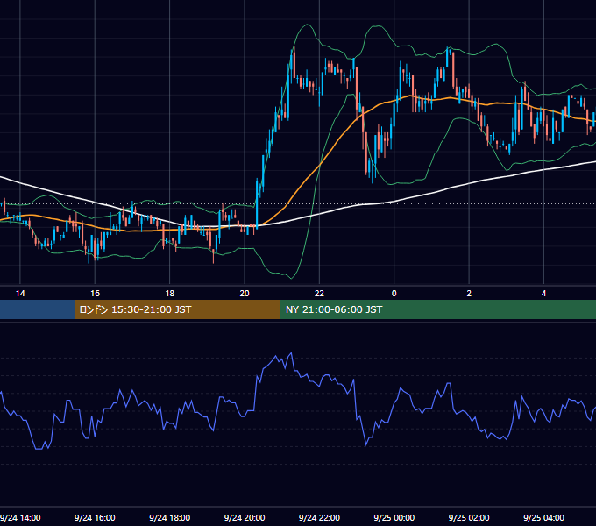
Task: Click hour label 4 on price chart axis
Action: coord(543,293)
